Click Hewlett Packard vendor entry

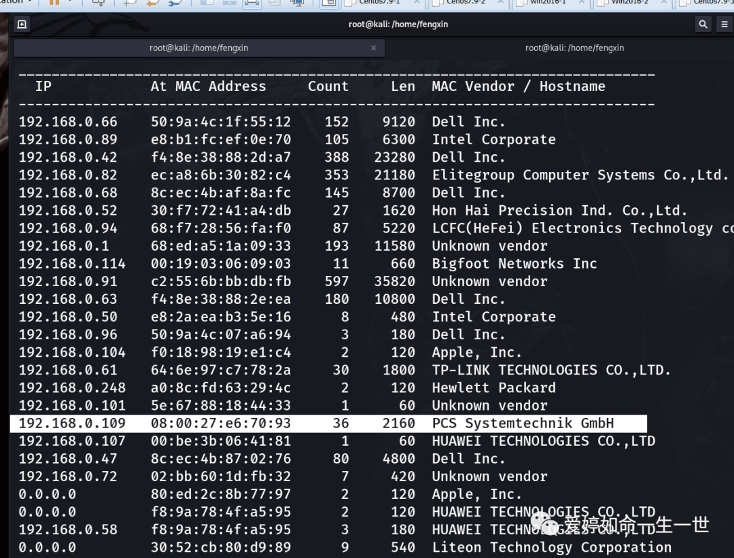[x=494, y=389]
